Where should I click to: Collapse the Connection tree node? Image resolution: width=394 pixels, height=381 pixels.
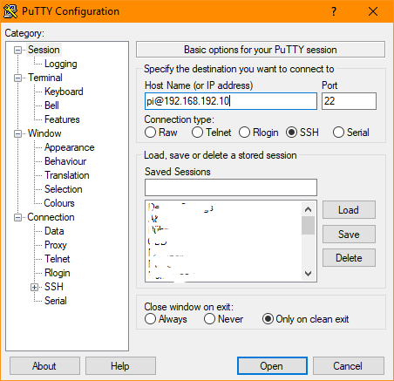tap(17, 217)
